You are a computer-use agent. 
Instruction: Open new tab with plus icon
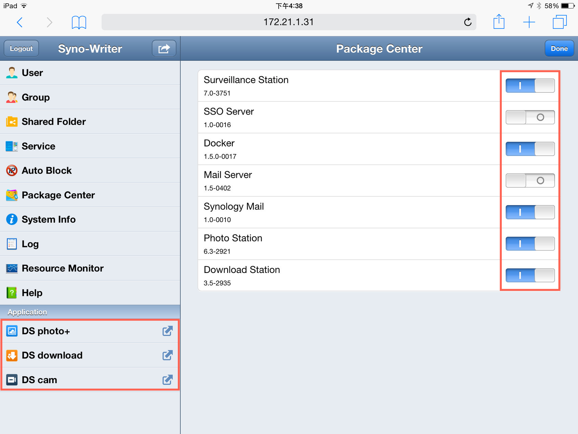(529, 22)
